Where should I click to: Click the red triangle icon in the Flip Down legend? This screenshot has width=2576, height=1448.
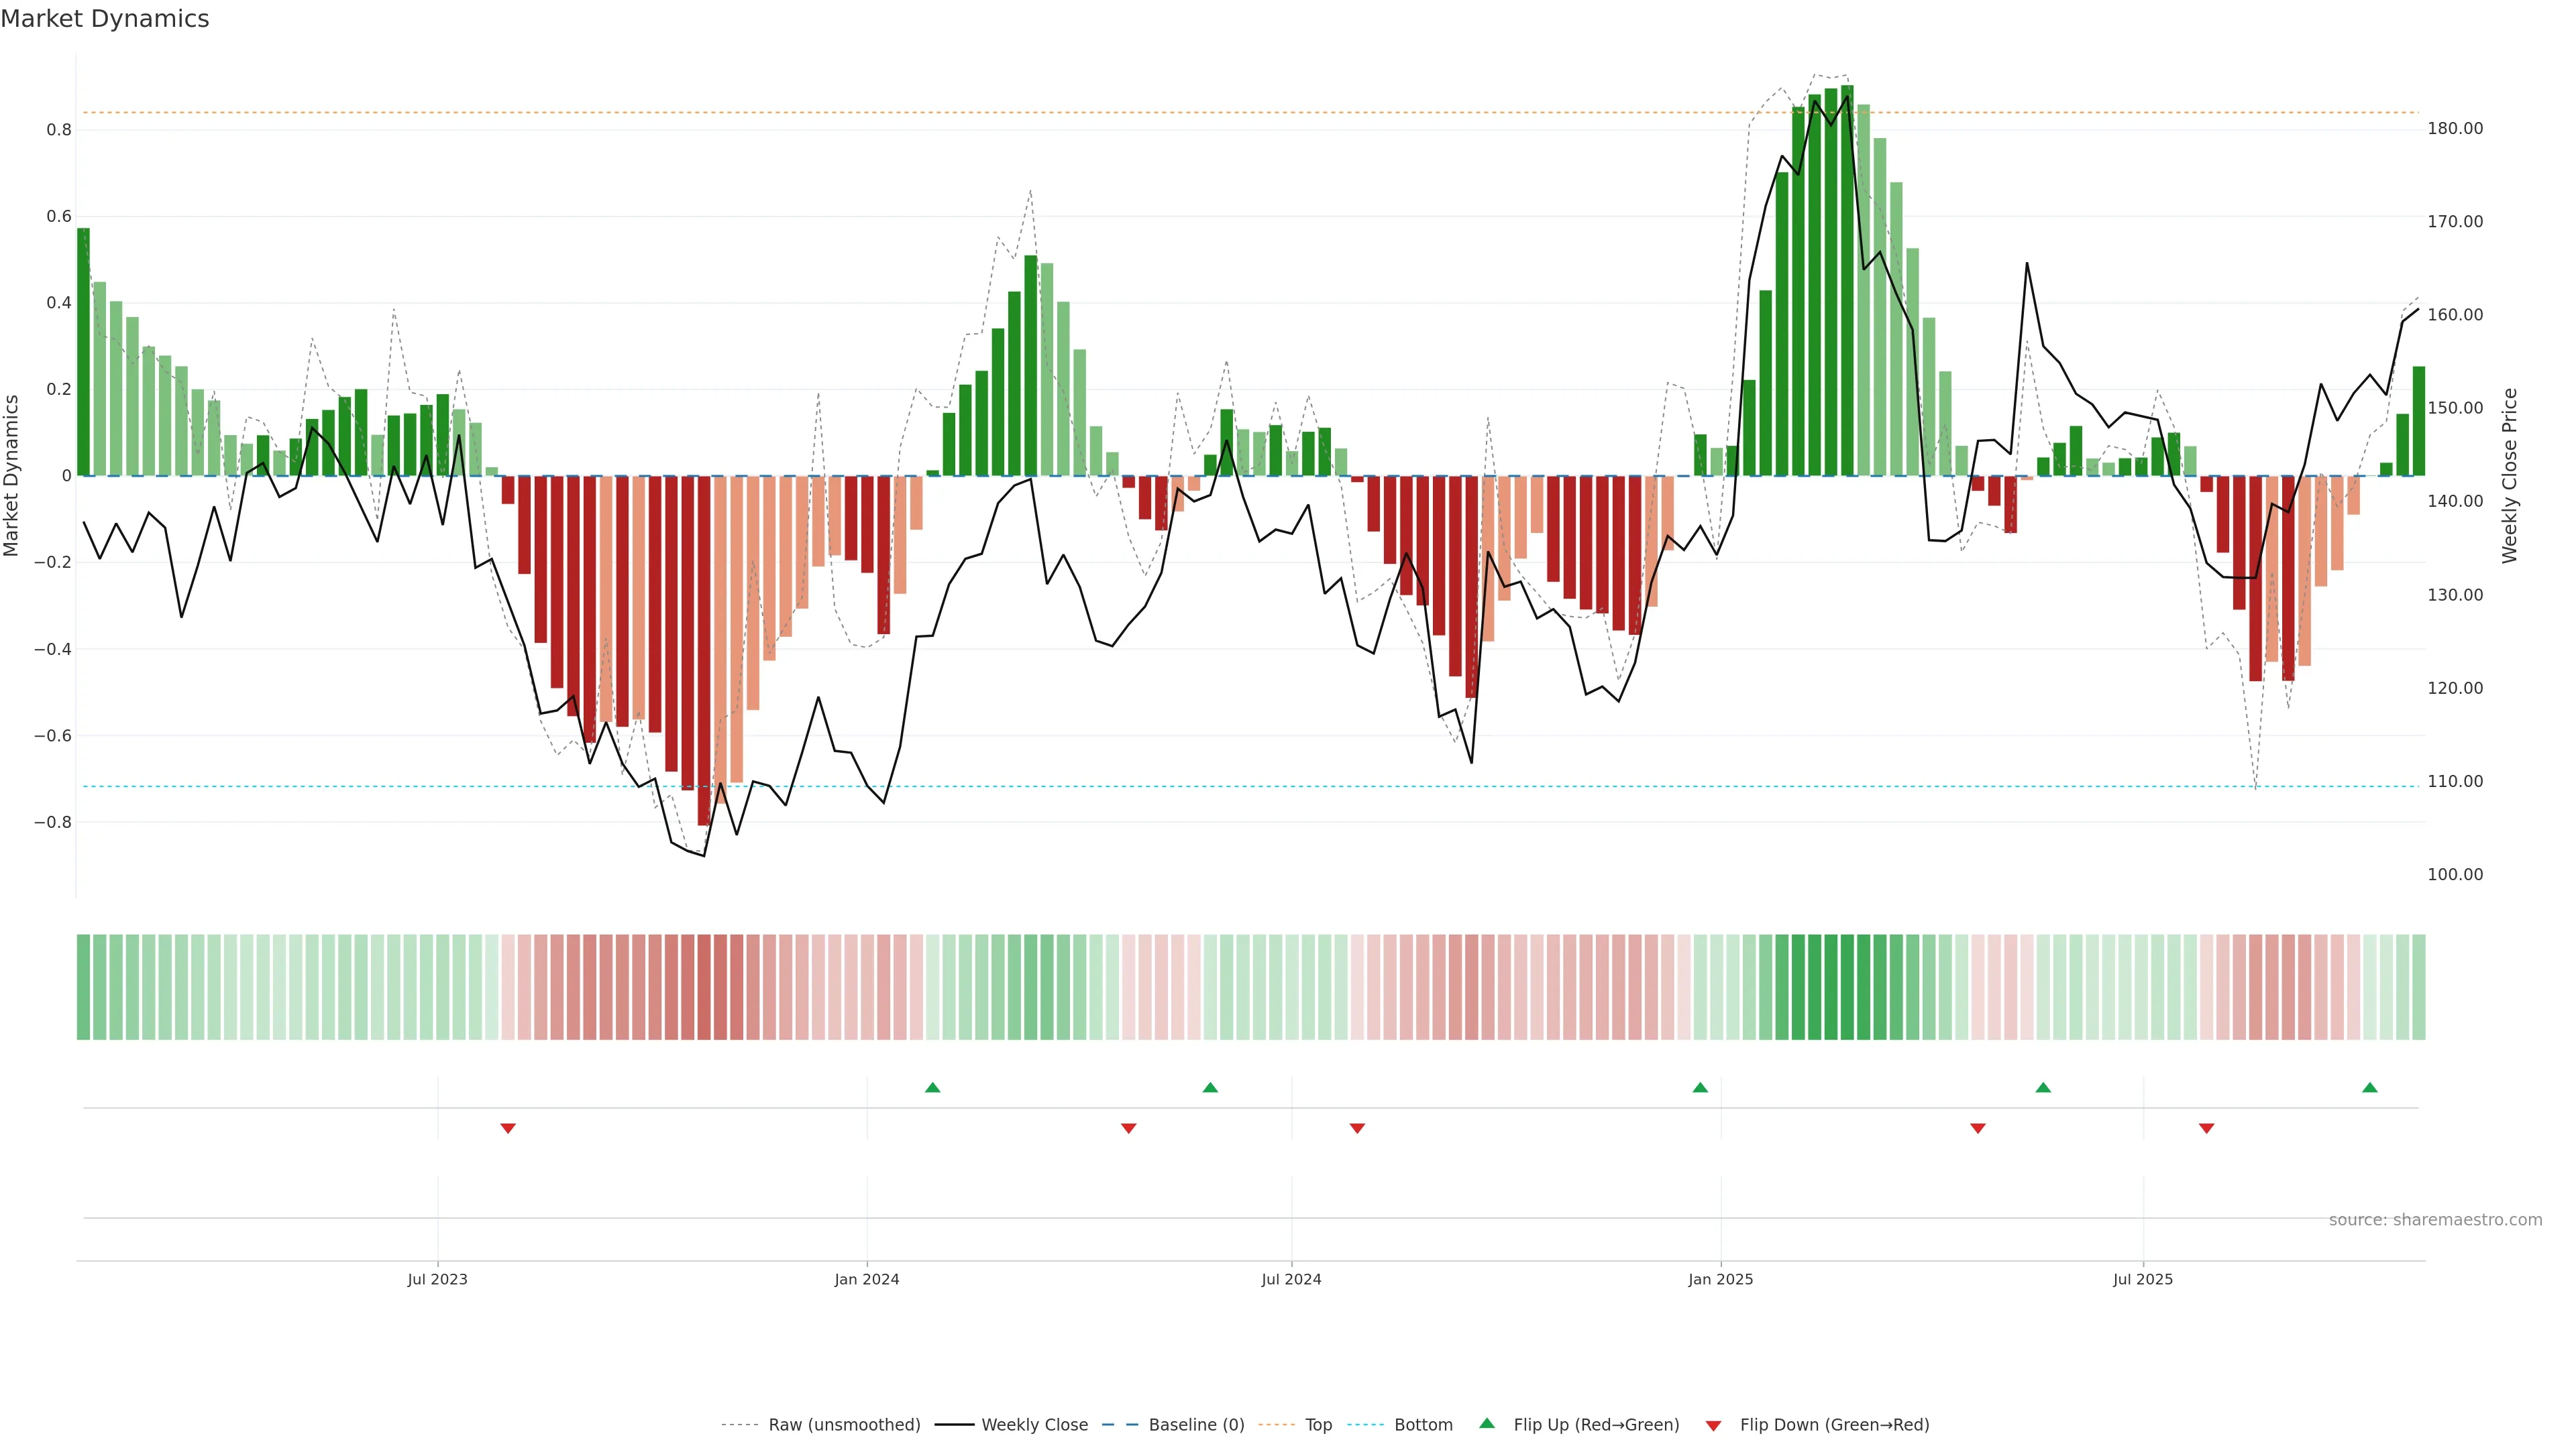click(x=1713, y=1426)
